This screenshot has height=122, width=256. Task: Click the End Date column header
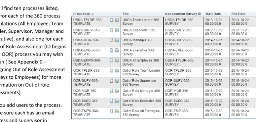tap(238, 14)
